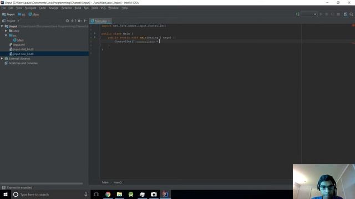The height and width of the screenshot is (199, 355).
Task: Click horizontal scrollbar of Project panel
Action: (42, 184)
